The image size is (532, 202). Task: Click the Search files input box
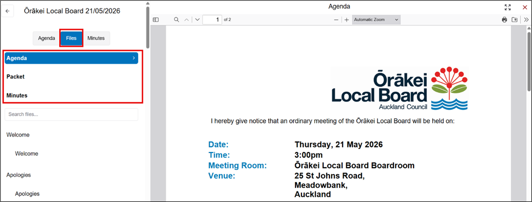(71, 114)
